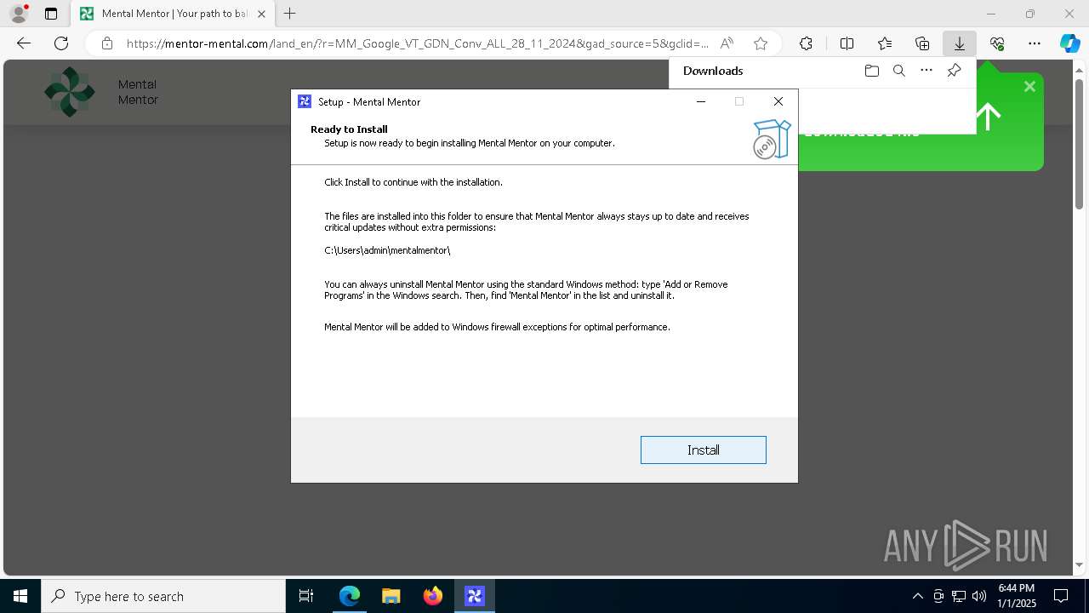This screenshot has width=1089, height=613.
Task: Toggle the Downloads toolbar button
Action: (960, 43)
